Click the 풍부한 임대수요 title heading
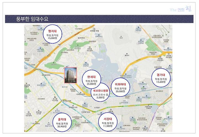Screen dimensions: 199x137 click(32, 19)
